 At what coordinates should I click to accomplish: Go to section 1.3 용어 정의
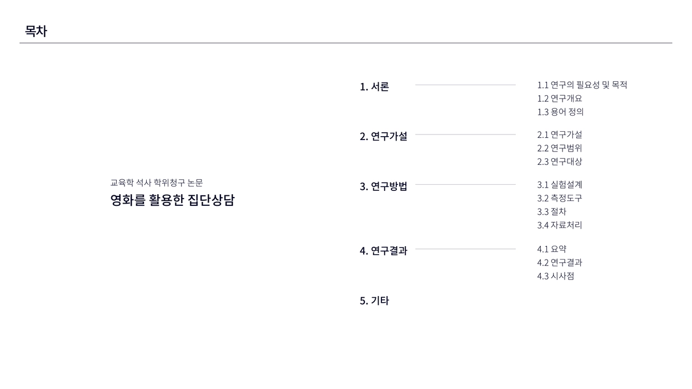[560, 112]
